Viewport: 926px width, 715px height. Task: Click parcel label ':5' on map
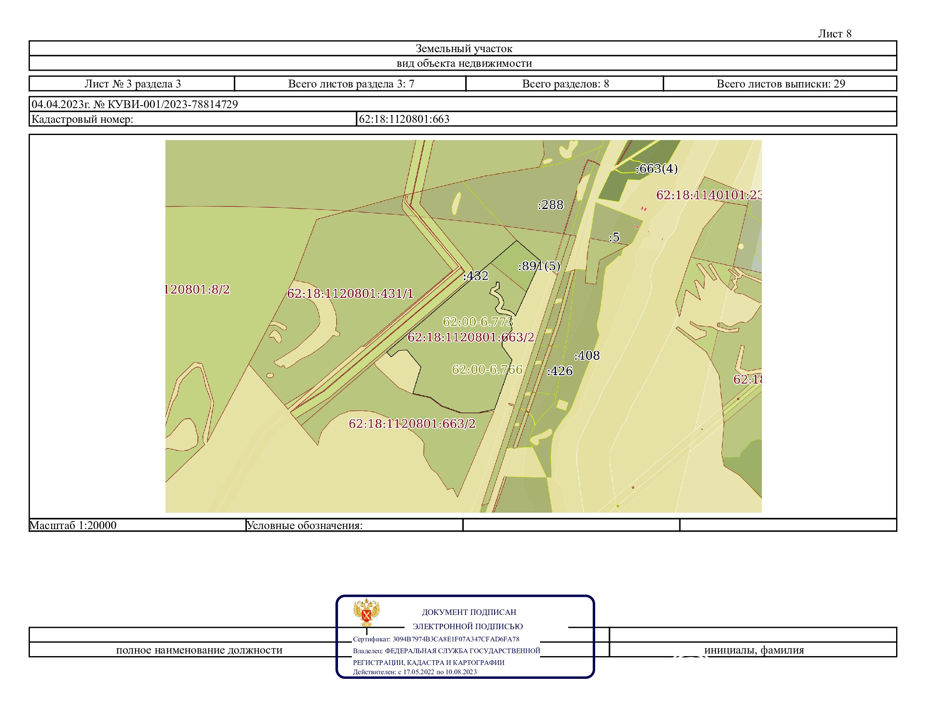pos(614,237)
